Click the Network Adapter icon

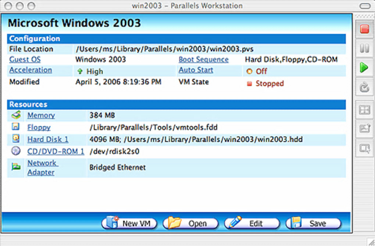click(x=16, y=166)
